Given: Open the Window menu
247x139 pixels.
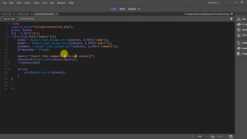Looking at the screenshot, I should point(61,3).
